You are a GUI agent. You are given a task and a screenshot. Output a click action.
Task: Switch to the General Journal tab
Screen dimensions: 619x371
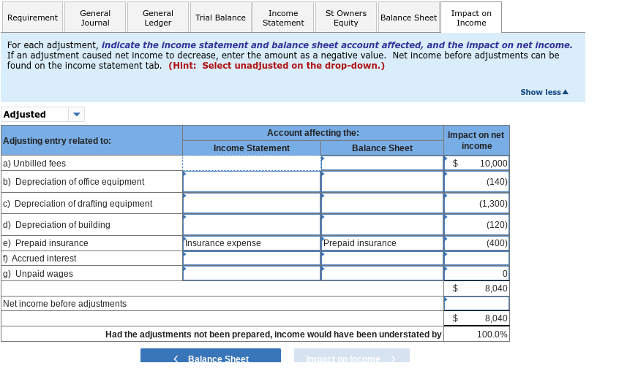point(95,18)
